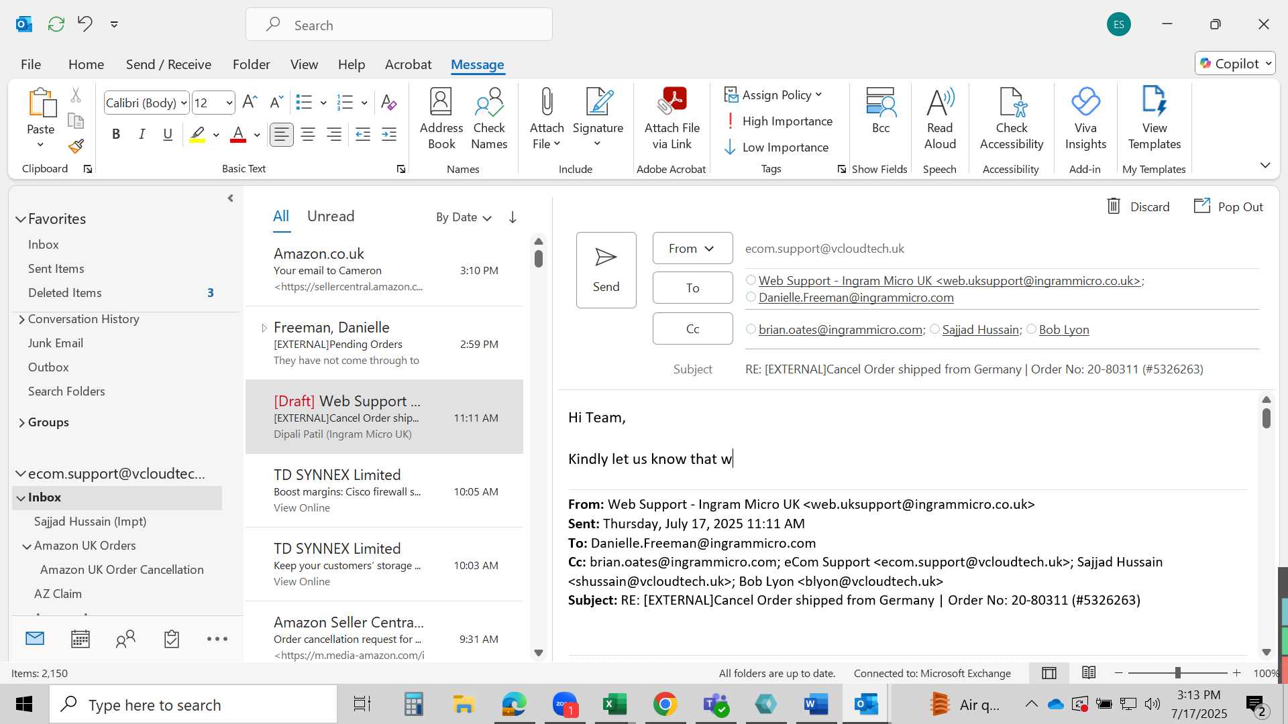Open the Acrobat ribbon tab
This screenshot has height=724, width=1288.
click(408, 64)
